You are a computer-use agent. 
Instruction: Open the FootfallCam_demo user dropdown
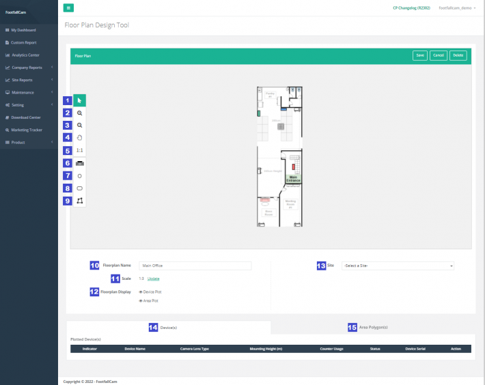point(457,8)
